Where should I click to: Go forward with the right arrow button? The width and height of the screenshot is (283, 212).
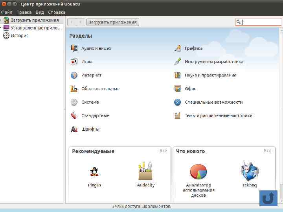coord(80,22)
